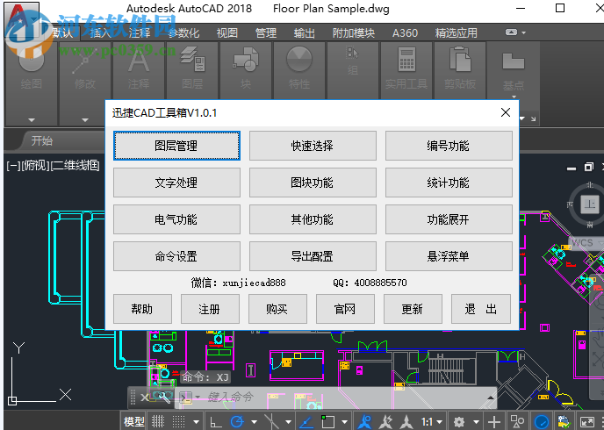Toggle hardware acceleration blue circle icon

pos(541,422)
